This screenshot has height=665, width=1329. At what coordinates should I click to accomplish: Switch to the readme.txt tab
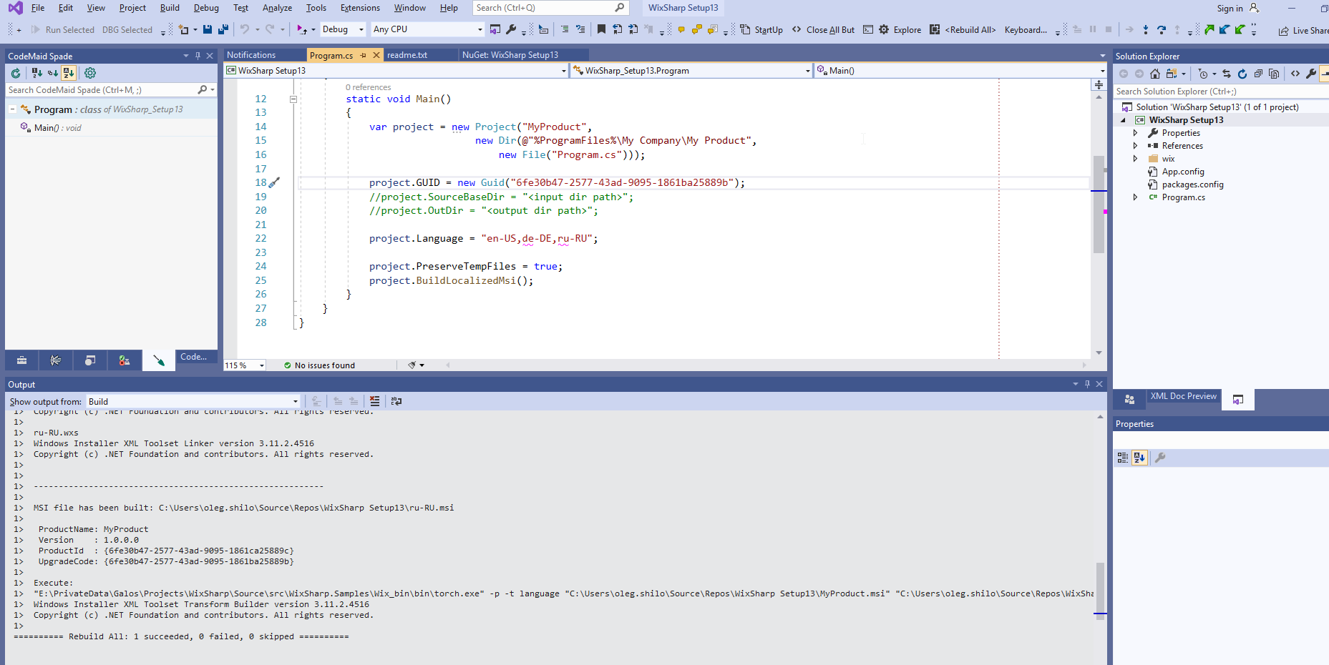[x=407, y=55]
